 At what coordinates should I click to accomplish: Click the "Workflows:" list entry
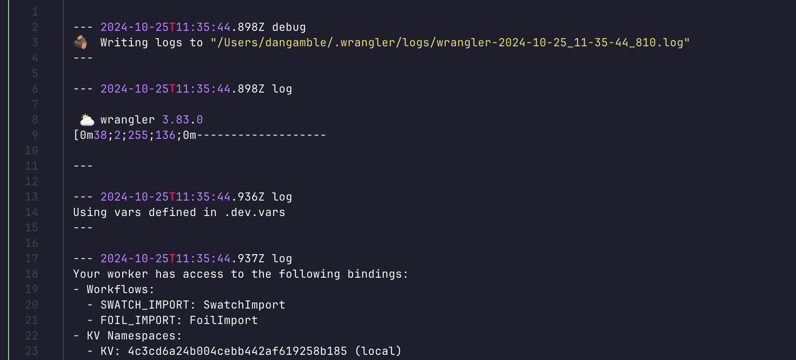click(x=120, y=289)
